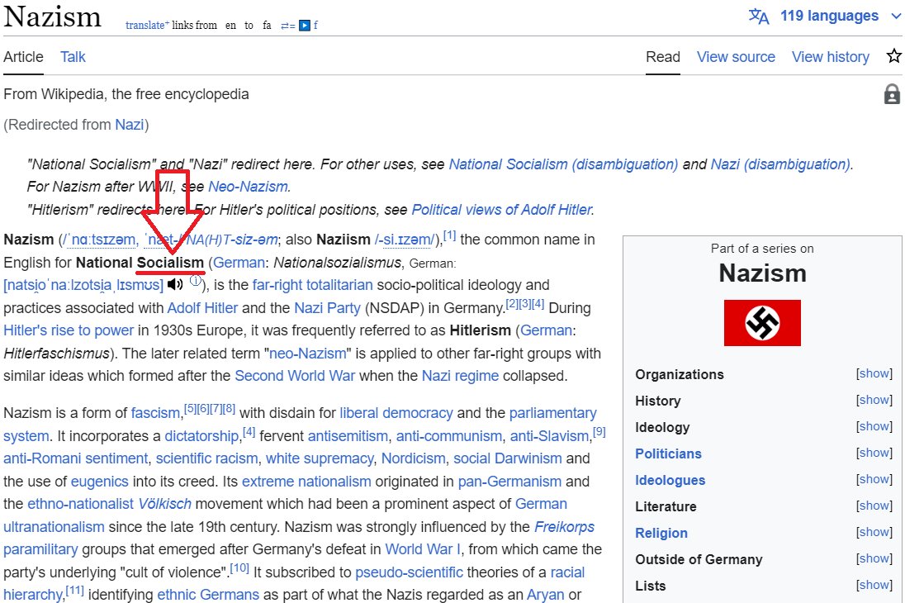This screenshot has width=905, height=603.
Task: Open the ethnic Germans link
Action: (208, 595)
